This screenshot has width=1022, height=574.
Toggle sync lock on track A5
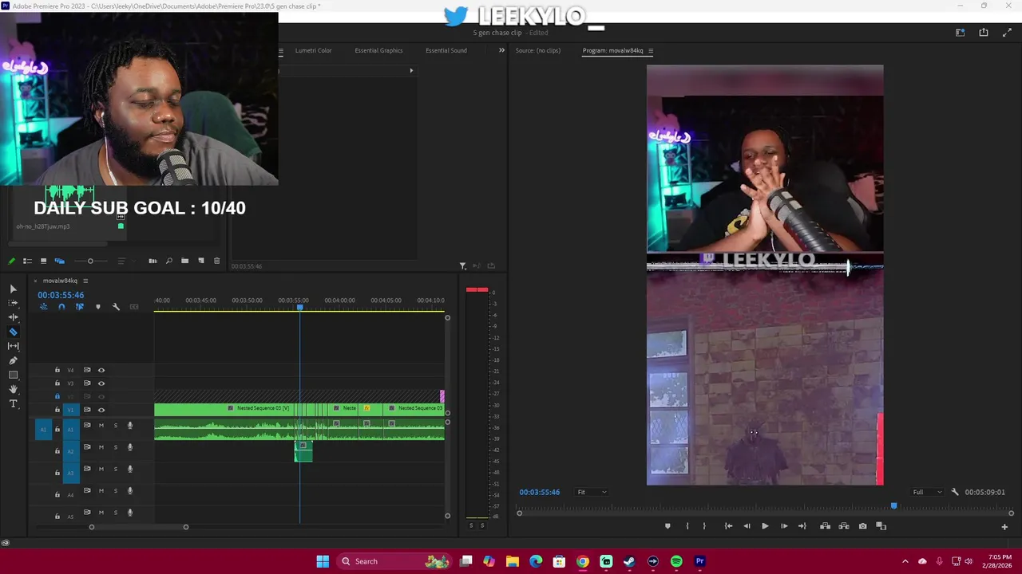[87, 513]
